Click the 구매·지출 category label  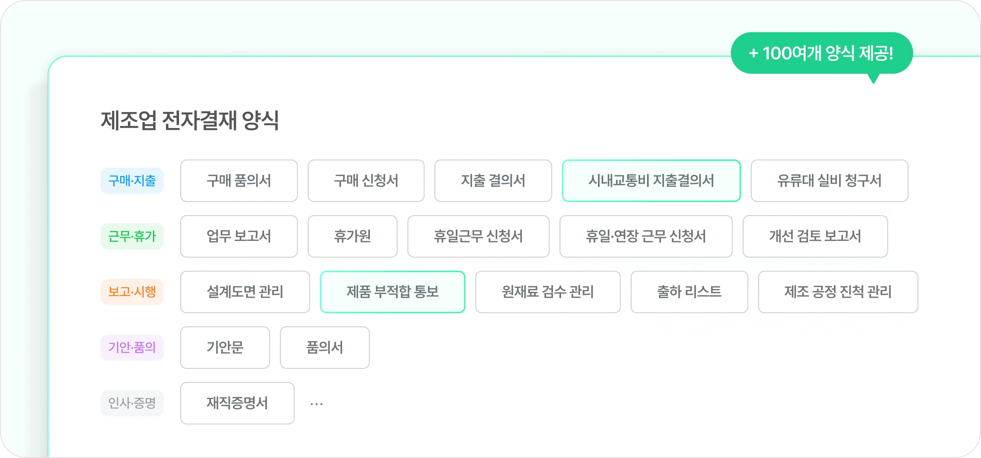coord(132,181)
